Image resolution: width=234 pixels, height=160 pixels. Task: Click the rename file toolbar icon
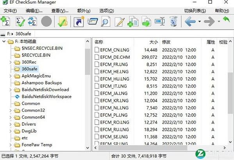tap(160, 21)
